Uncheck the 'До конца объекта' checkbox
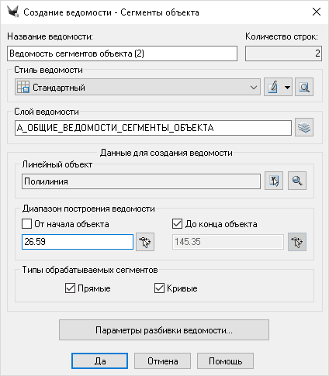 coord(177,224)
